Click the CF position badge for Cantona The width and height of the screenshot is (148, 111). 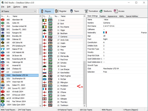click(50, 37)
